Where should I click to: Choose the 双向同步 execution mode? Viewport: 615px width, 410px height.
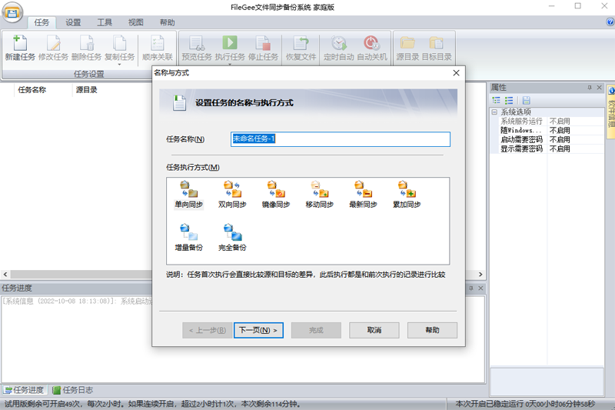(232, 194)
